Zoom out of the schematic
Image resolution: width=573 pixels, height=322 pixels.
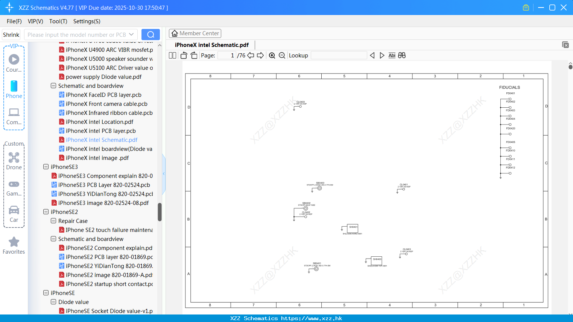point(282,56)
